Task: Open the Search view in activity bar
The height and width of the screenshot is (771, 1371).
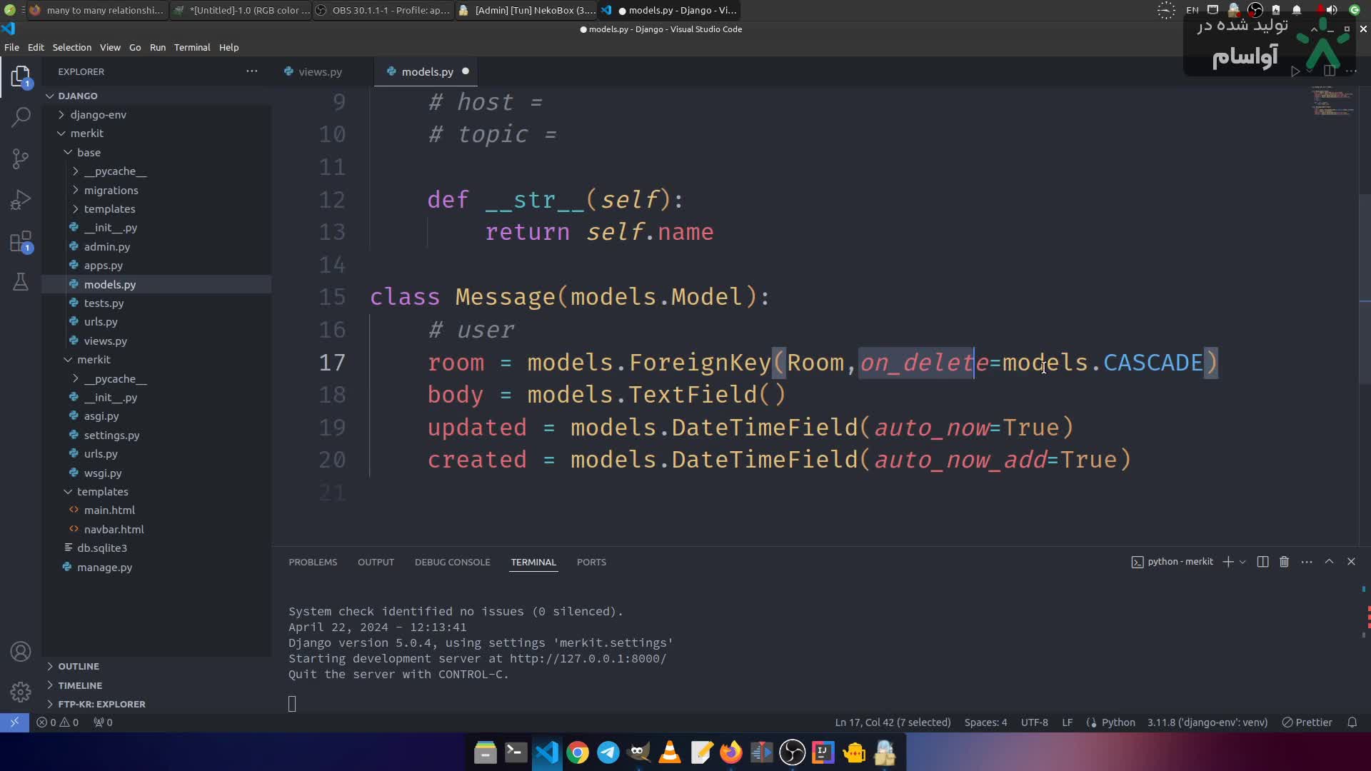Action: tap(21, 117)
